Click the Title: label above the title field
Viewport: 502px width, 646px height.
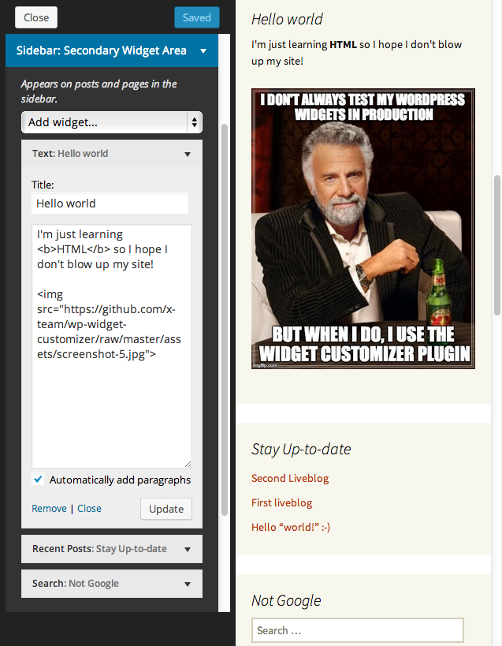point(43,185)
